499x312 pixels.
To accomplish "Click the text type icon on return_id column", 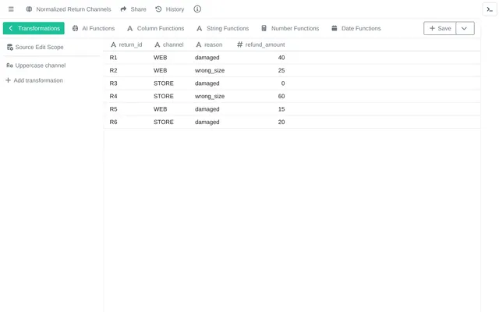I will pyautogui.click(x=113, y=45).
